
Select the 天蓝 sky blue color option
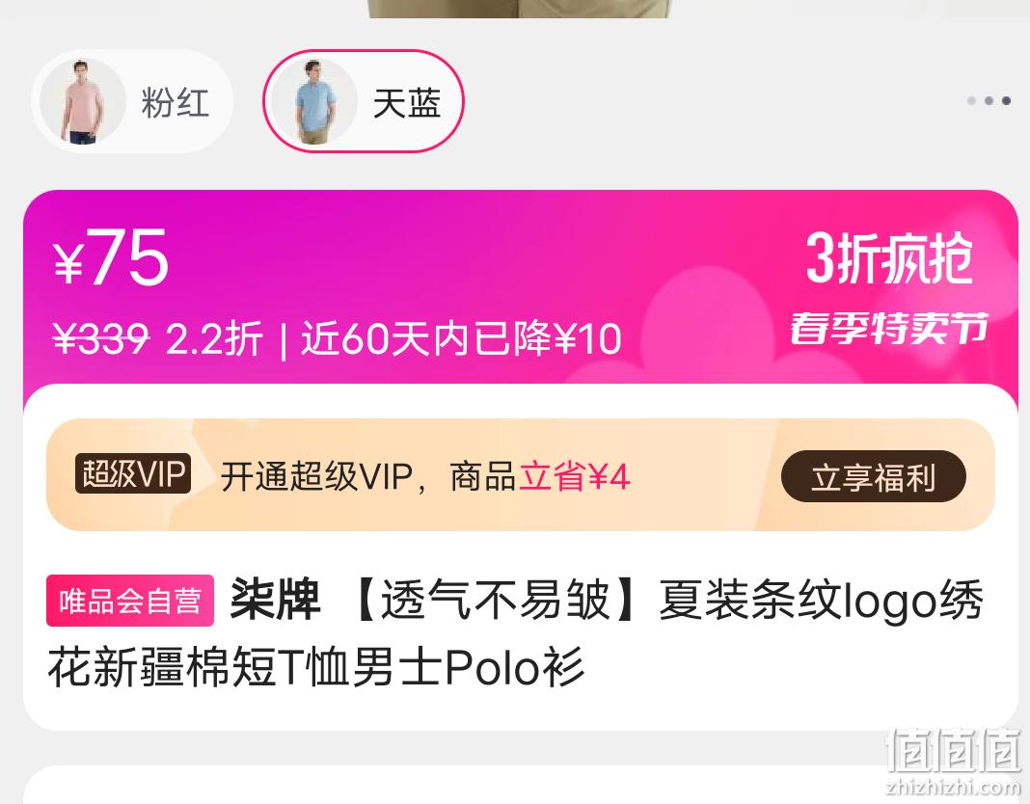tap(364, 102)
